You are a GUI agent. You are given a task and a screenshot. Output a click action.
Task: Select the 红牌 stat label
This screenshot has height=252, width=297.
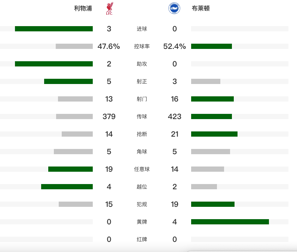coord(142,239)
